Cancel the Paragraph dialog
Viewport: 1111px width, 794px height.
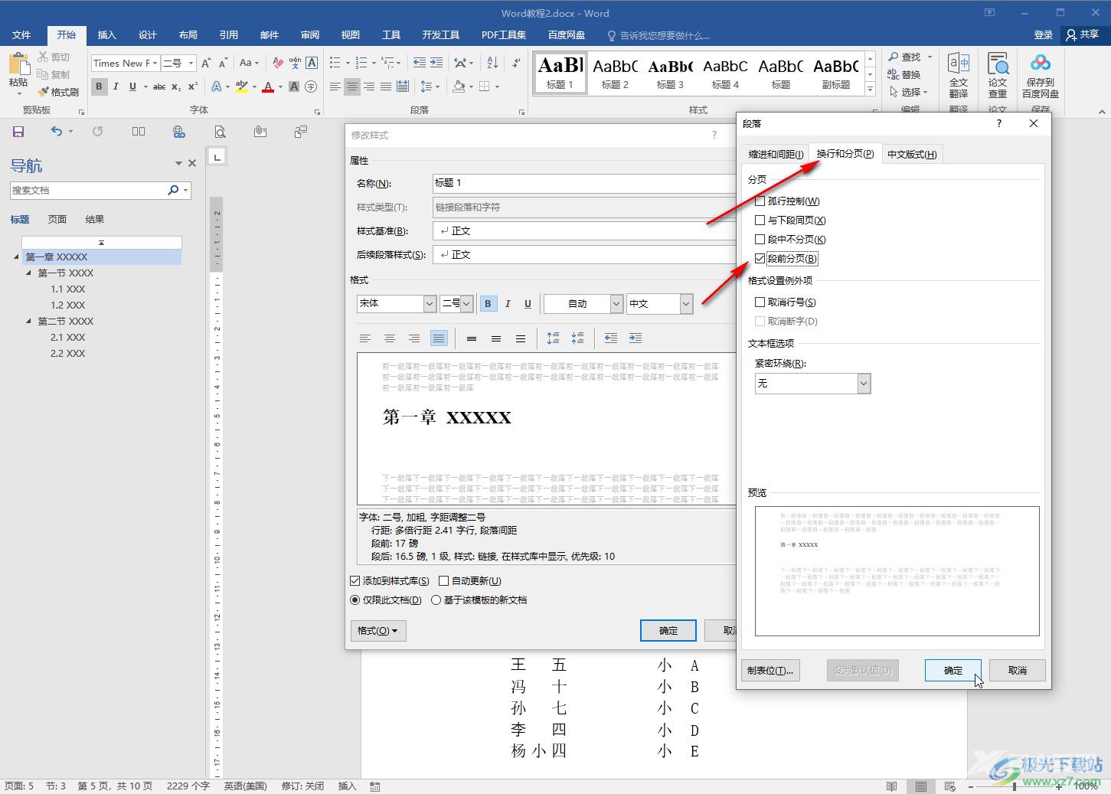tap(1018, 670)
